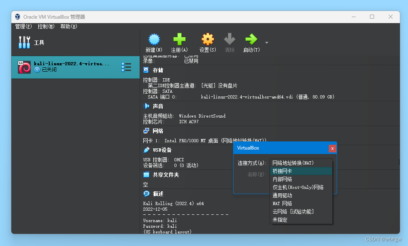This screenshot has width=408, height=246.
Task: Click the USB设备 section icon
Action: coord(146,150)
